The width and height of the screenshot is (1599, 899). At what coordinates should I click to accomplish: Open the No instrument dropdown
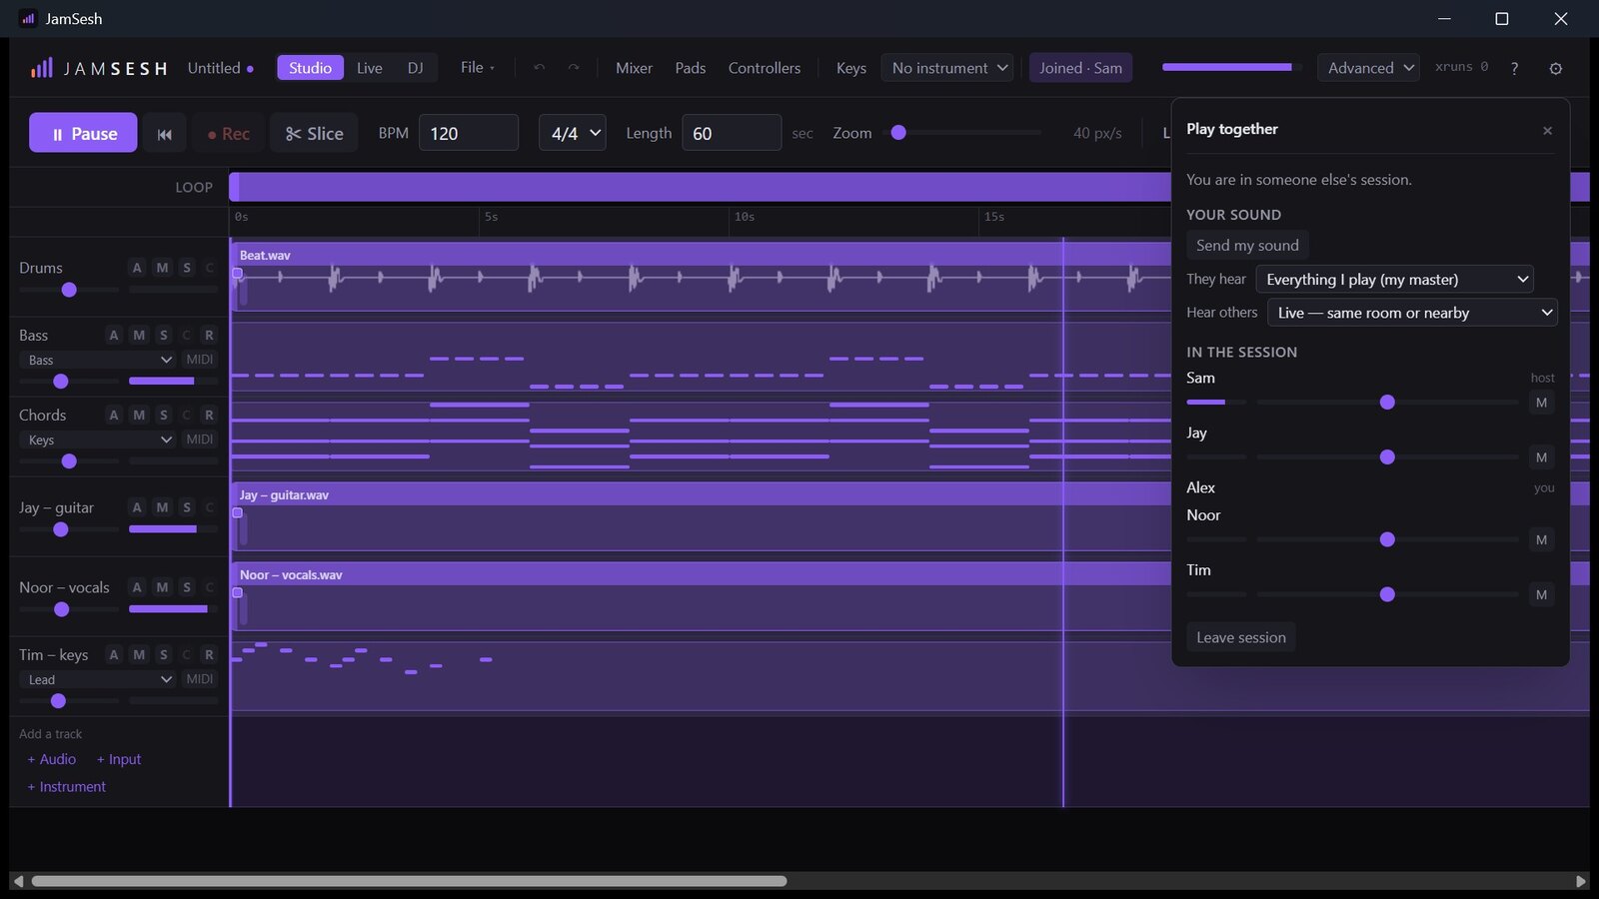[947, 68]
